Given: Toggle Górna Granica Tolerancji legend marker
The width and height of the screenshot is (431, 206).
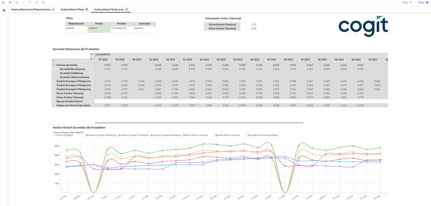Looking at the screenshot, I should click(184, 135).
